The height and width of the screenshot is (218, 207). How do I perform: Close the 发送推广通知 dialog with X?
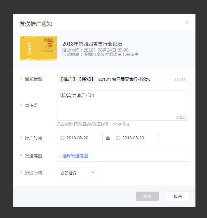pos(187,22)
